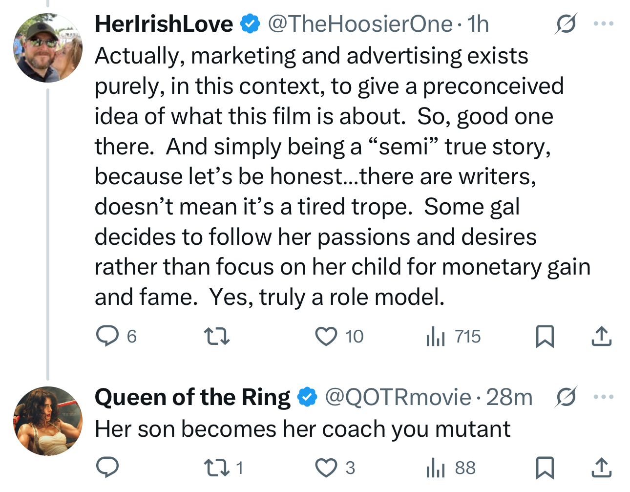View analytics for 715 views tweet
Image resolution: width=630 pixels, height=492 pixels.
coord(435,336)
